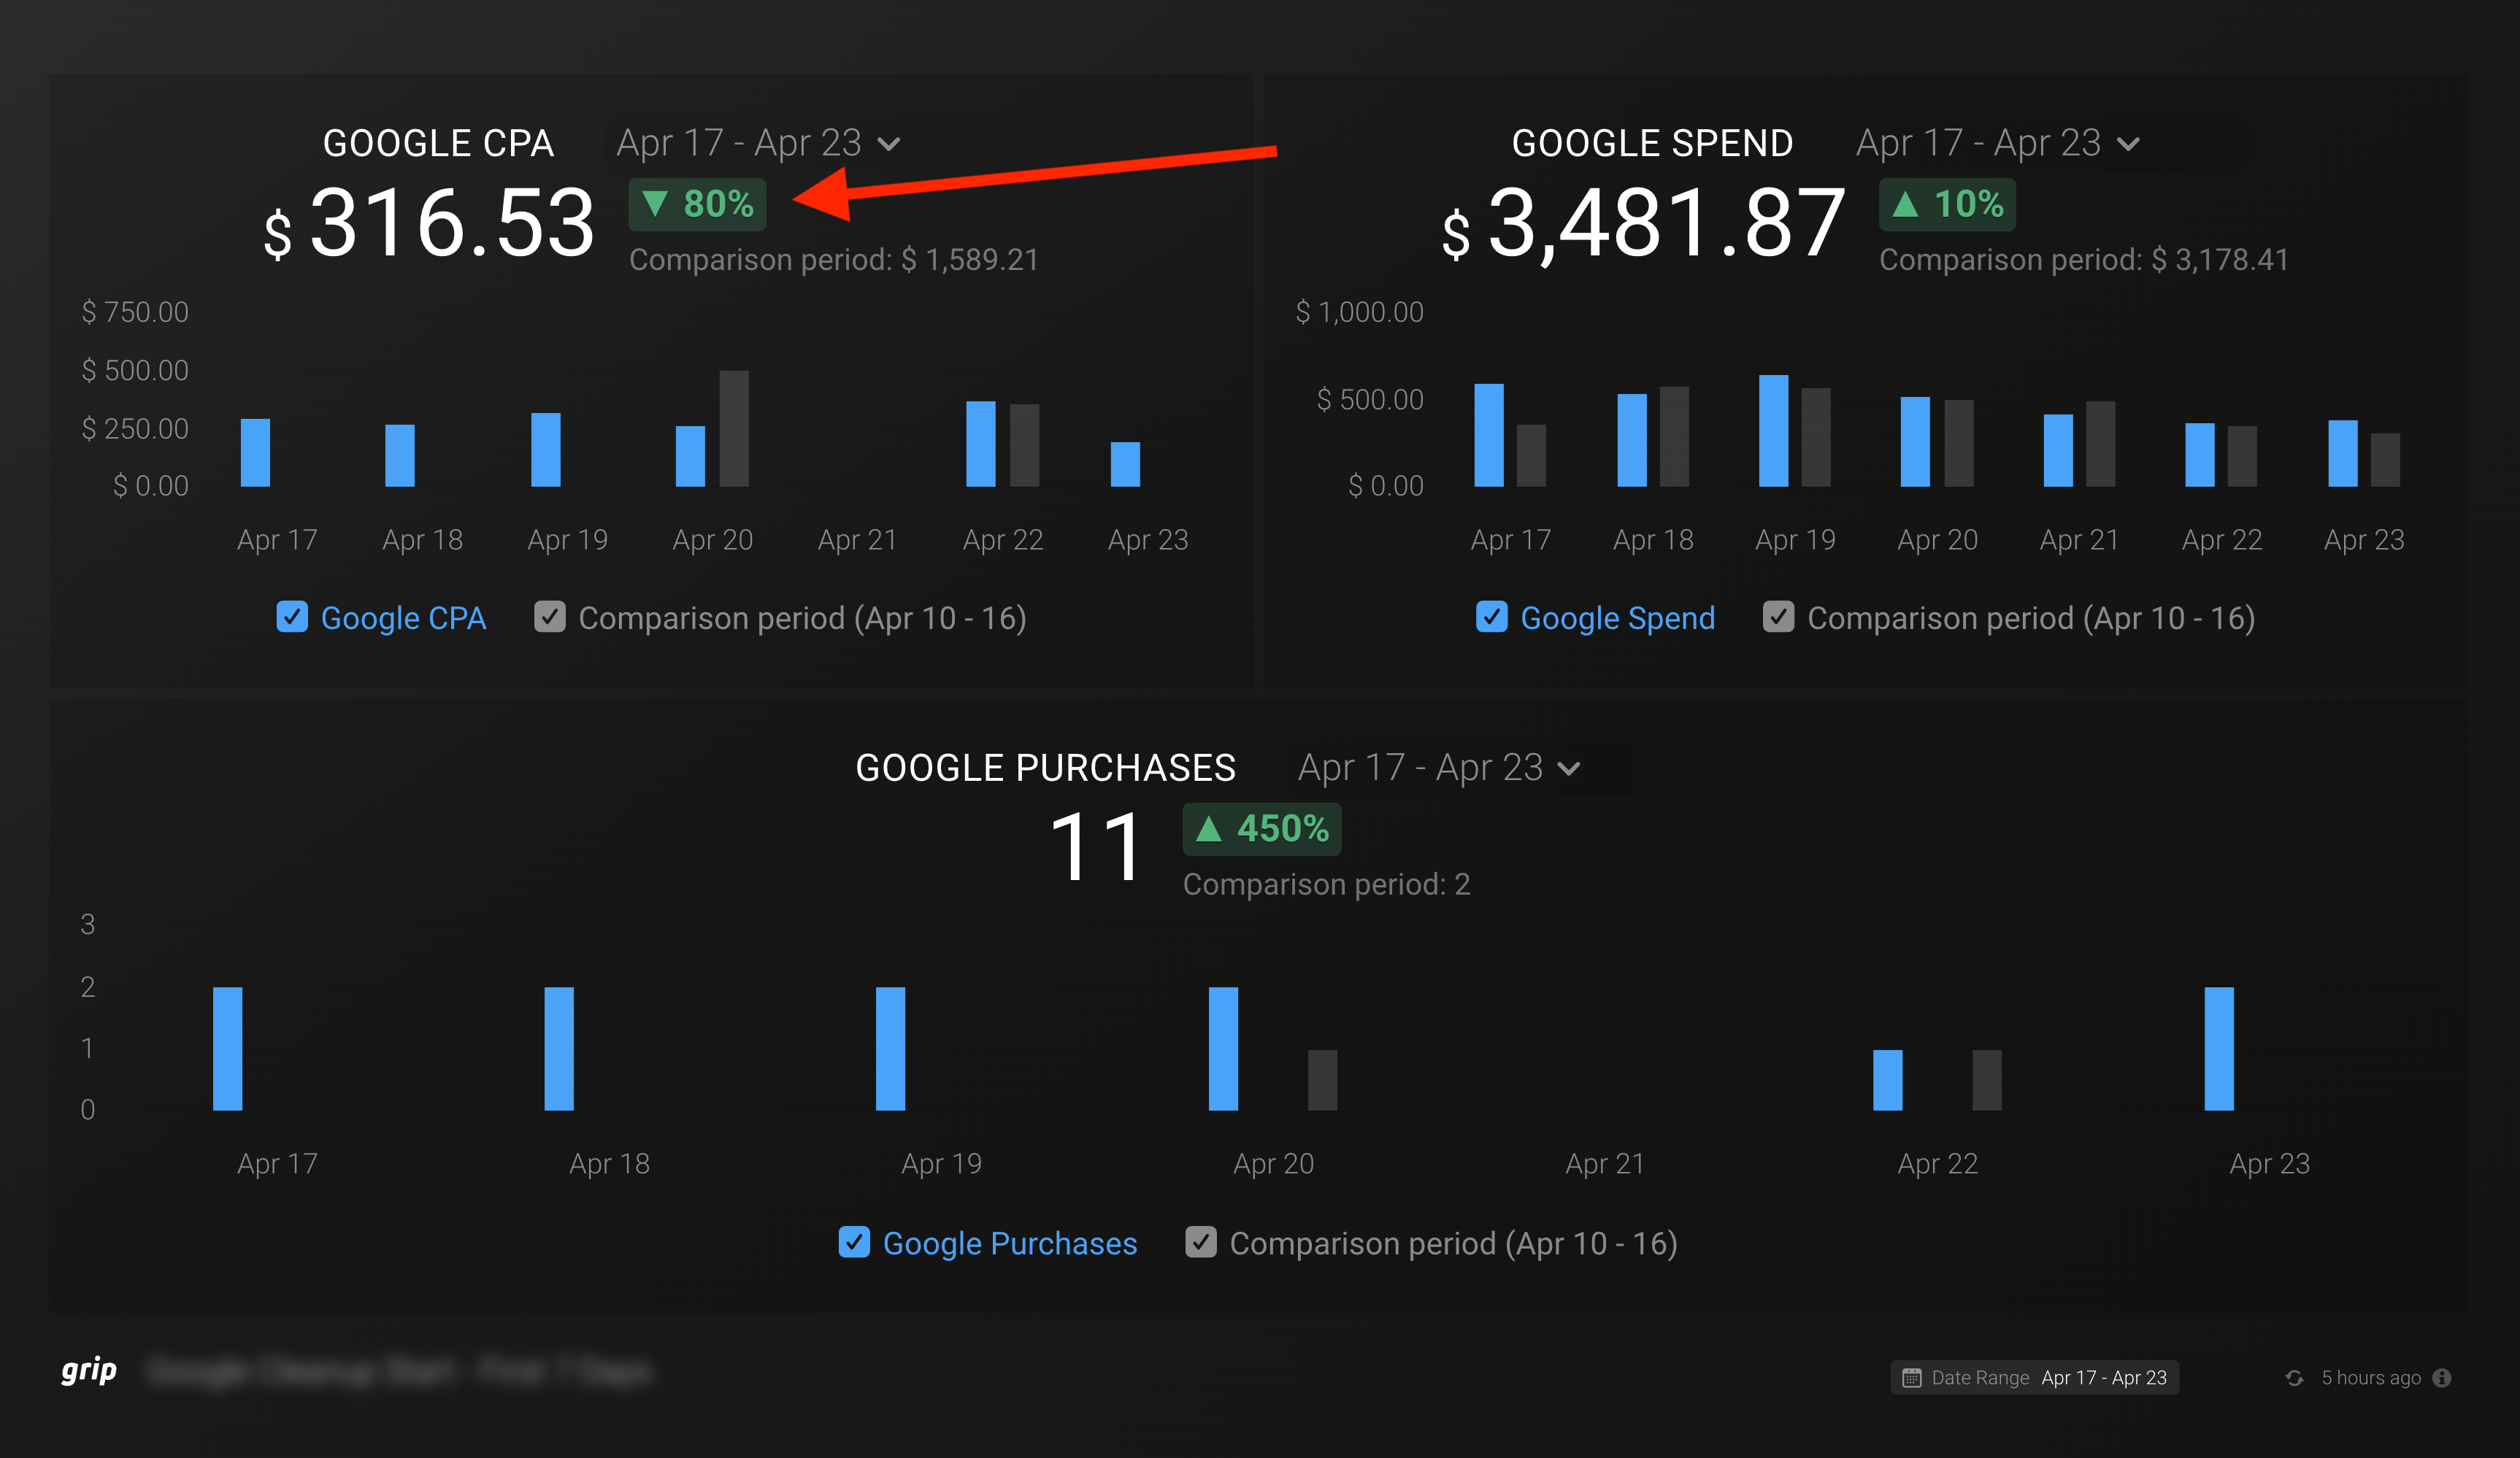
Task: Click 'Comparison period: $ 3,178.41' text
Action: tap(2084, 260)
